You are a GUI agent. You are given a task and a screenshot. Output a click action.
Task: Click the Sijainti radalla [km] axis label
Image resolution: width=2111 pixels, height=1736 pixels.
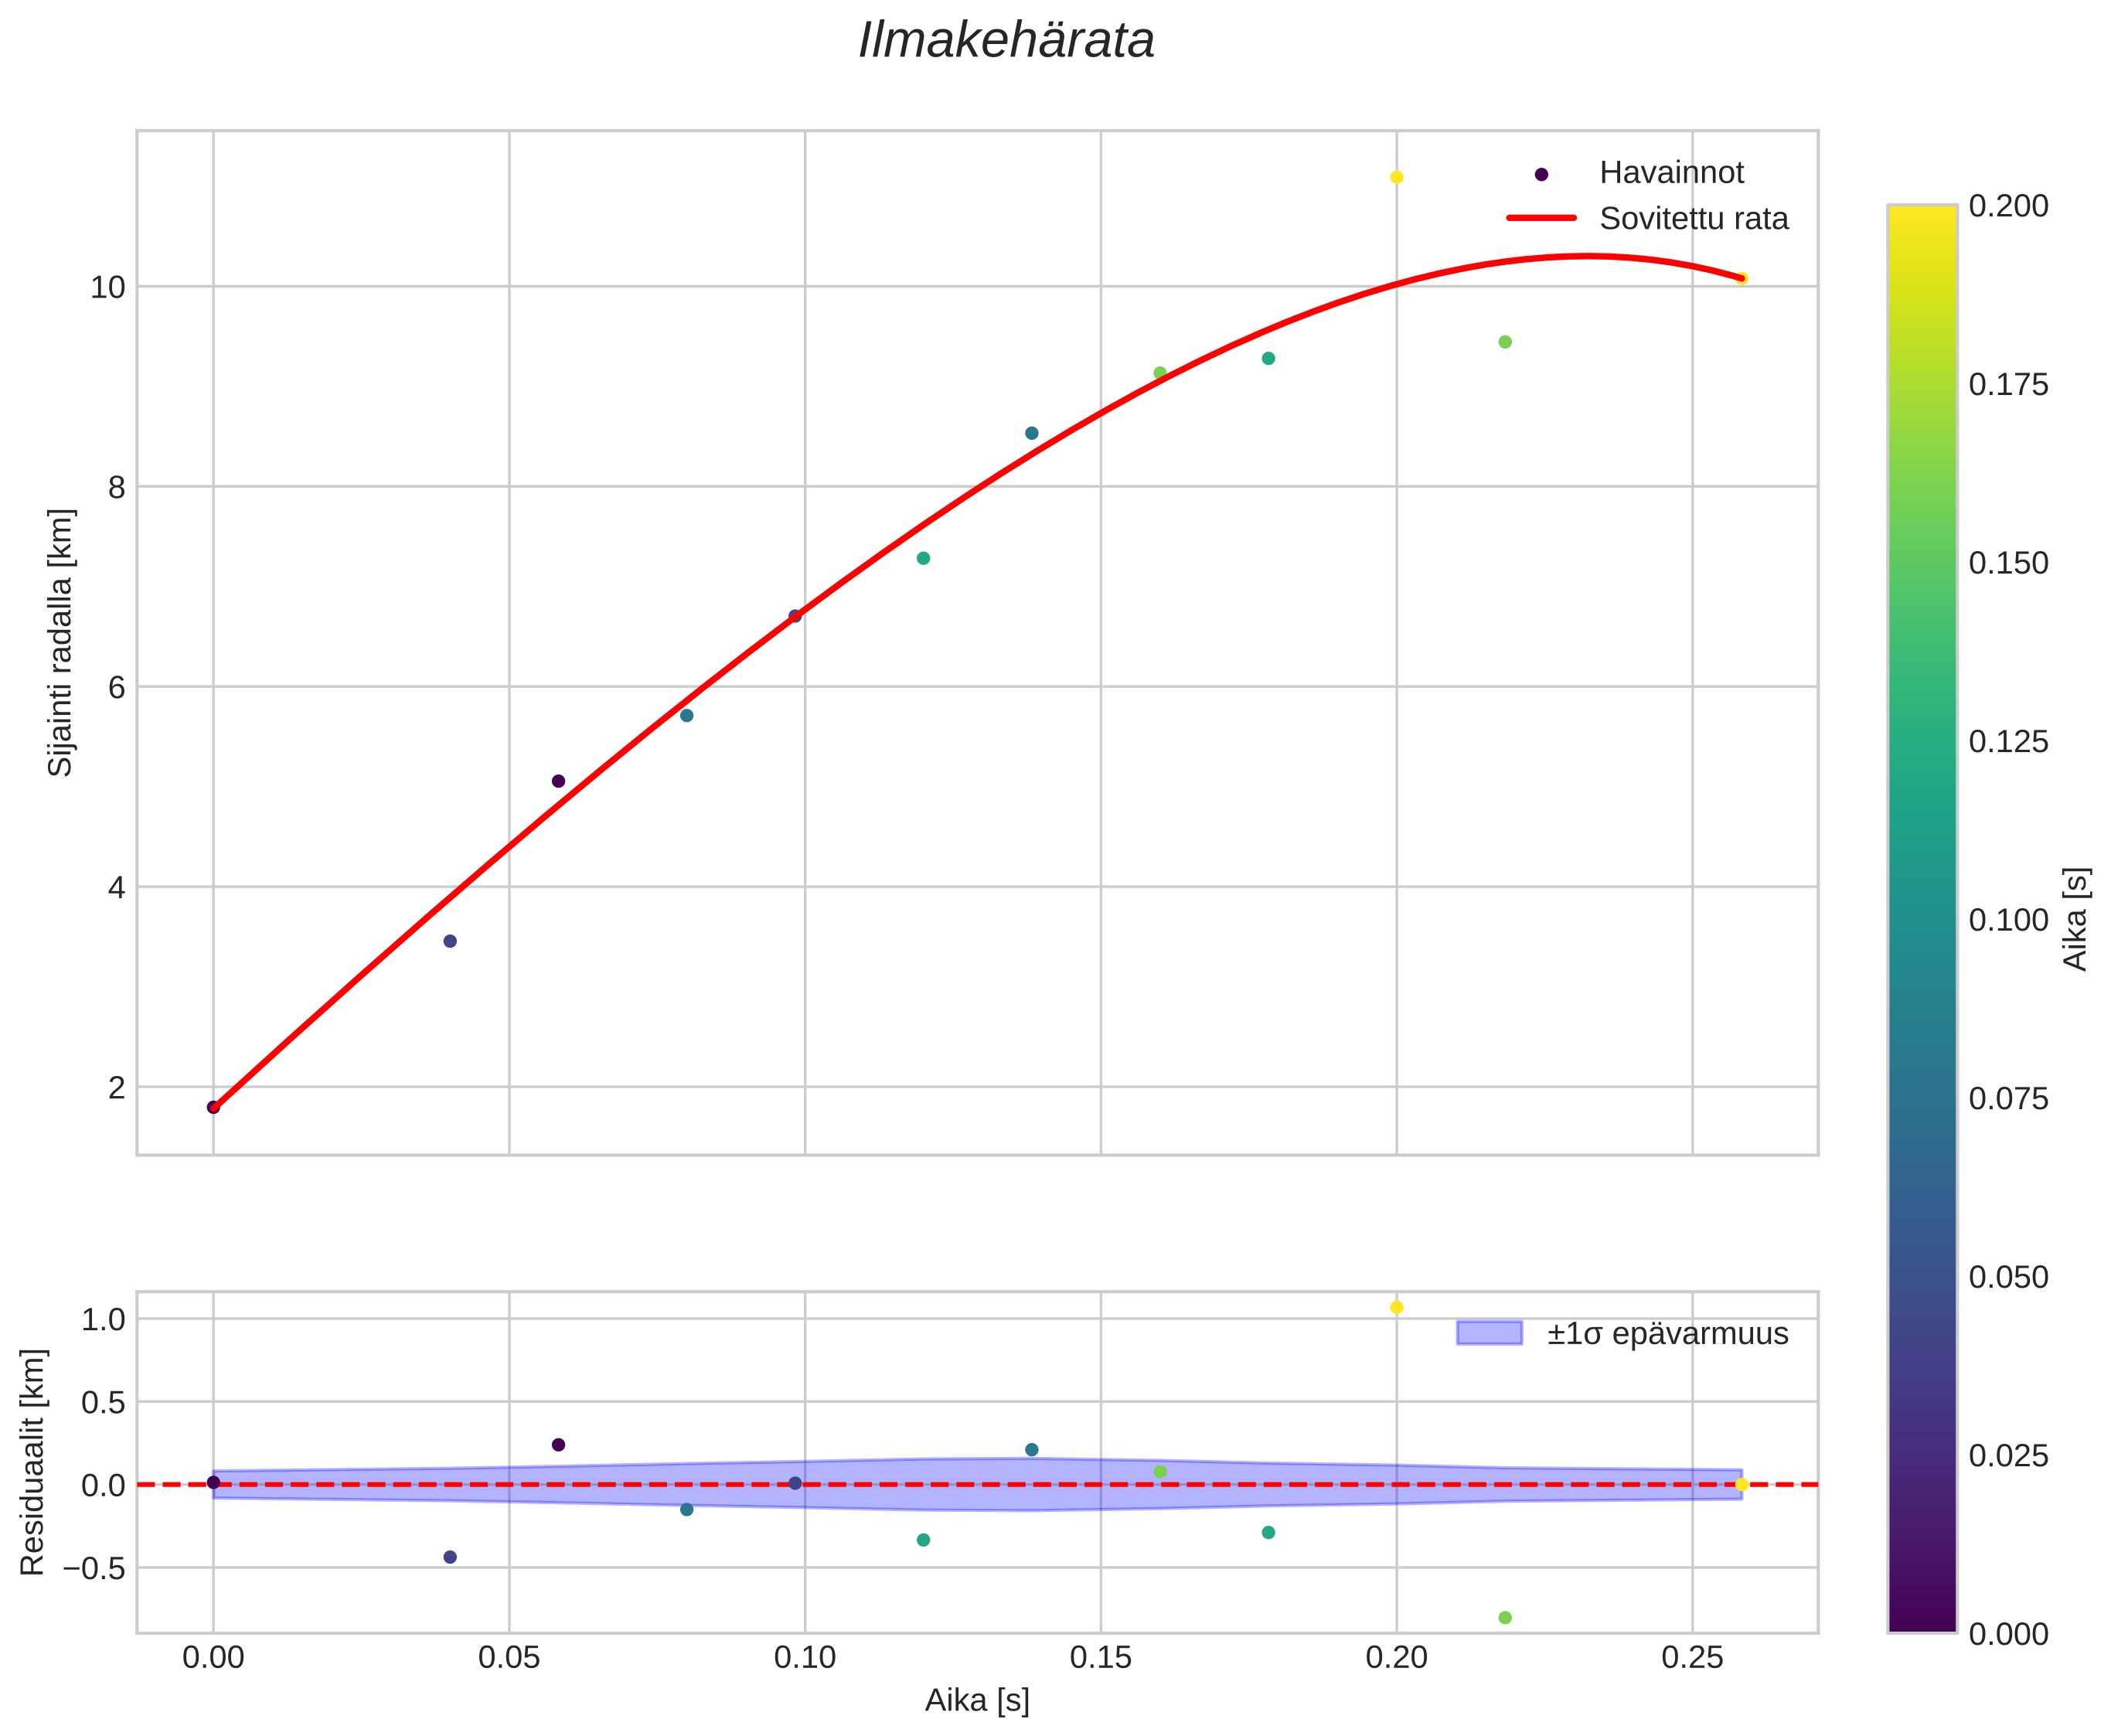61,642
